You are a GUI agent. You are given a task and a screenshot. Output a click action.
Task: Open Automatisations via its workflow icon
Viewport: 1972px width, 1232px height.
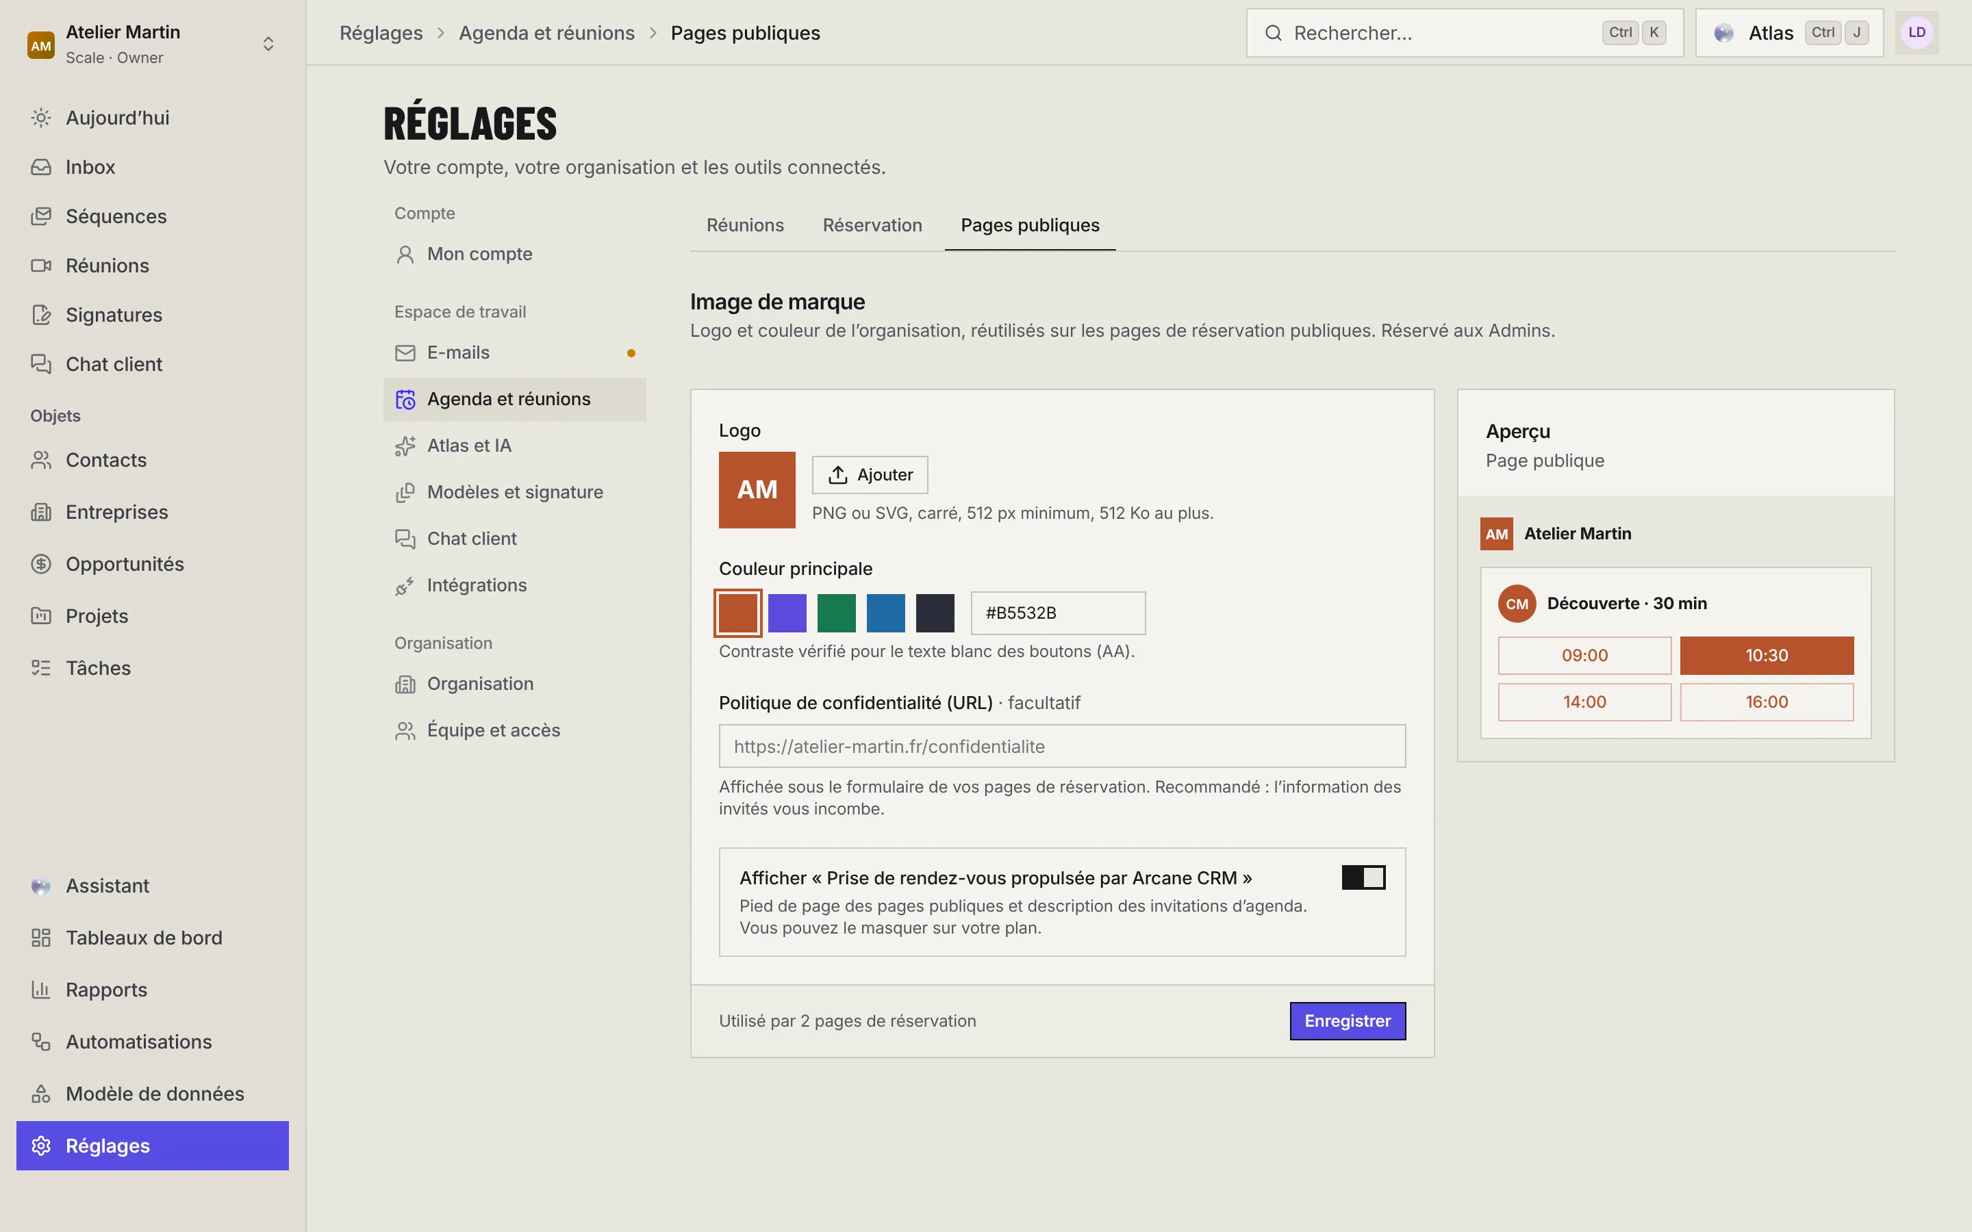tap(41, 1042)
